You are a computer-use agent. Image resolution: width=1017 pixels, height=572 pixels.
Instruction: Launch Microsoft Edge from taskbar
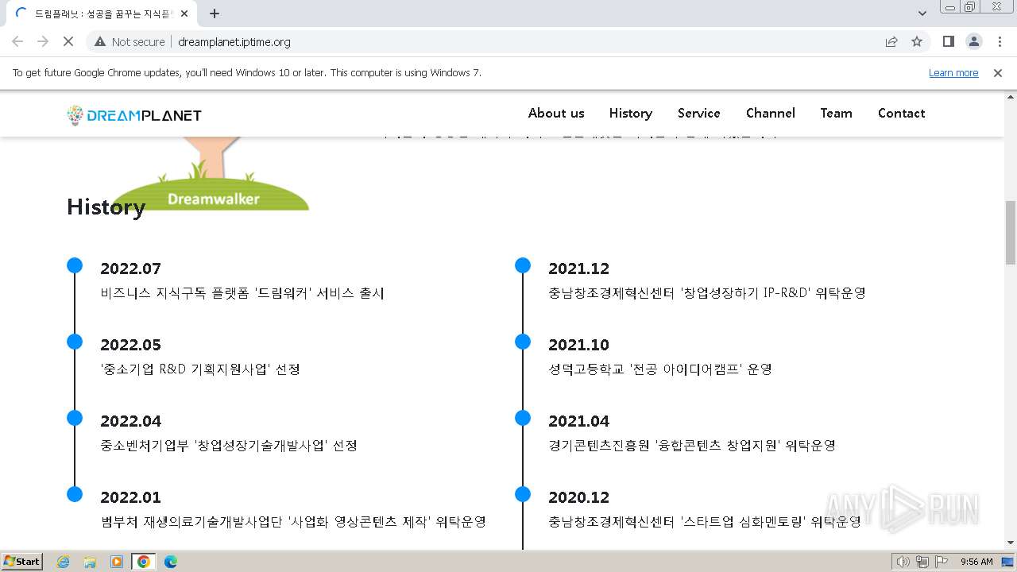click(x=171, y=562)
